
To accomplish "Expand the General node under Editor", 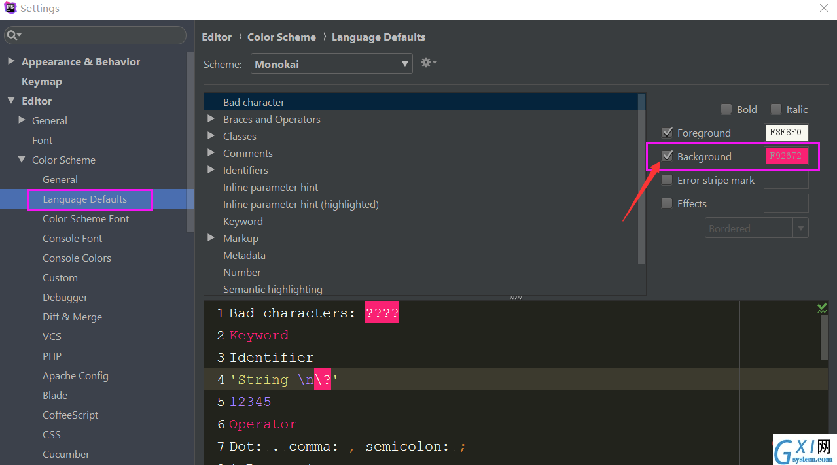I will point(22,120).
